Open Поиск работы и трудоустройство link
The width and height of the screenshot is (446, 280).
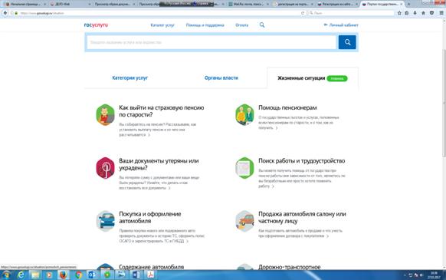pyautogui.click(x=301, y=161)
